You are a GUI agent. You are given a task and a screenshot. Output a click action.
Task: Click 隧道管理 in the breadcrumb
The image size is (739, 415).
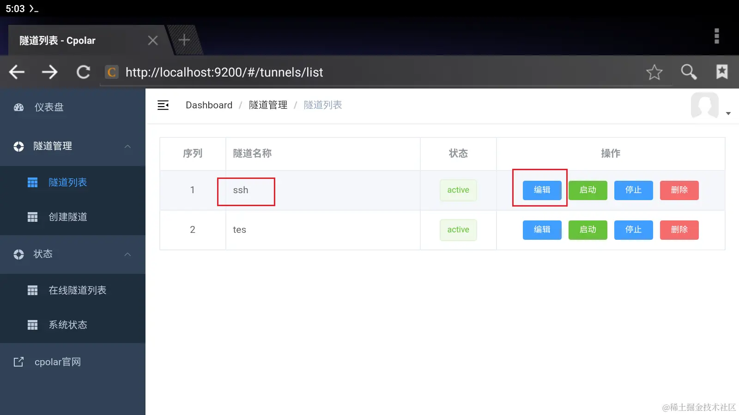tap(268, 105)
